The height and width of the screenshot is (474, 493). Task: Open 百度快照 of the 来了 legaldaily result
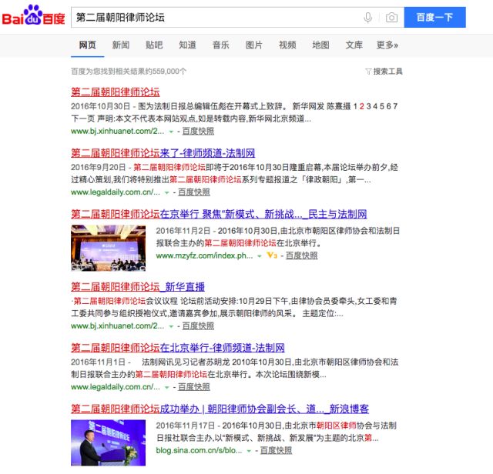[x=194, y=192]
